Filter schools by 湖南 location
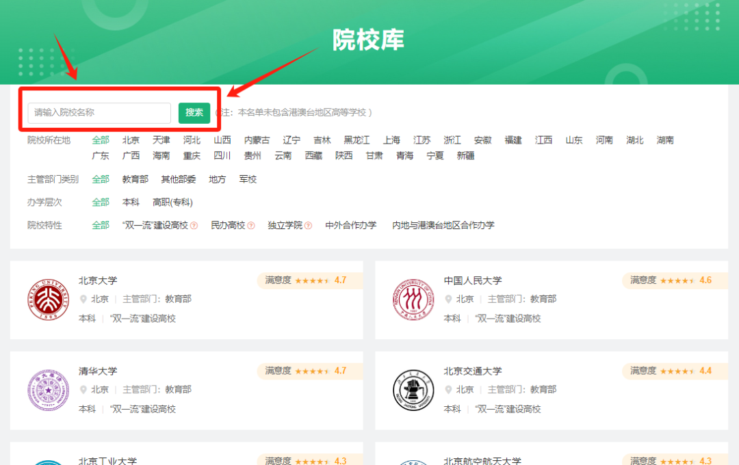Image resolution: width=739 pixels, height=465 pixels. tap(665, 140)
